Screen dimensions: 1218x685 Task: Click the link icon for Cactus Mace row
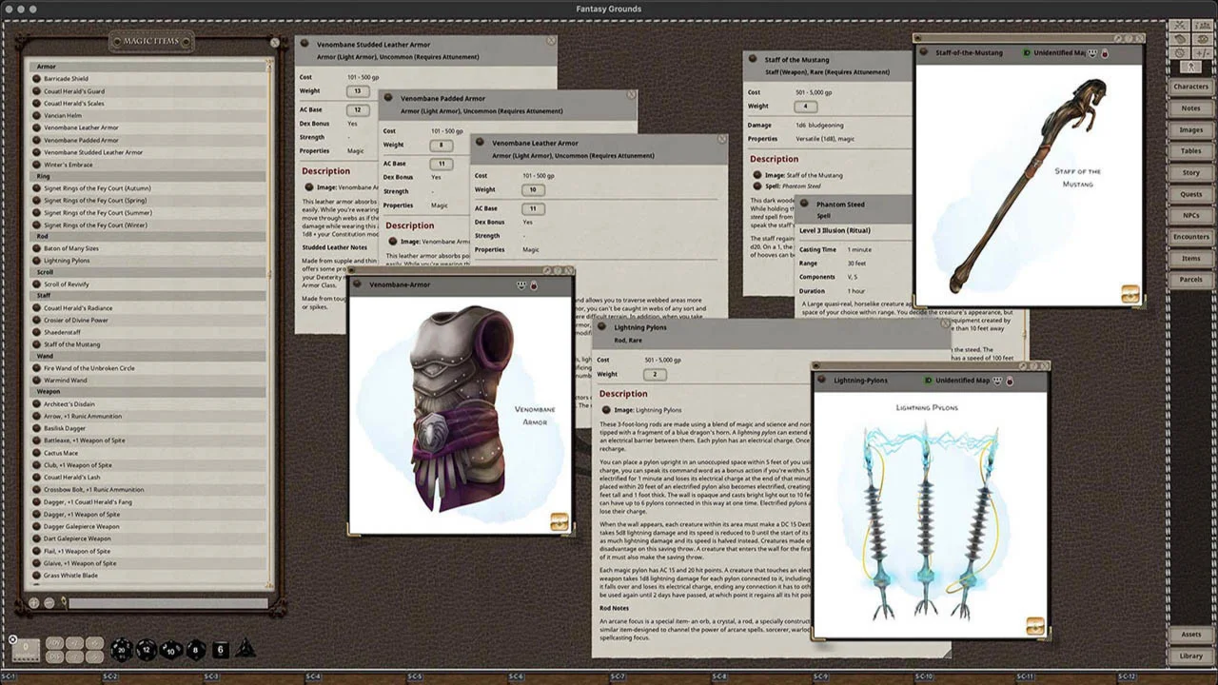[x=37, y=454]
